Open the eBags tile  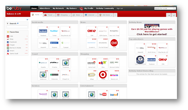[x=92, y=75]
